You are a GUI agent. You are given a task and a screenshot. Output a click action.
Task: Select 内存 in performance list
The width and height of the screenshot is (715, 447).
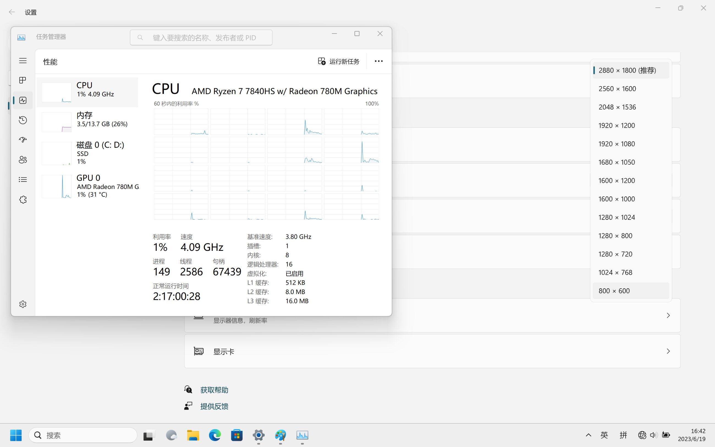(87, 122)
